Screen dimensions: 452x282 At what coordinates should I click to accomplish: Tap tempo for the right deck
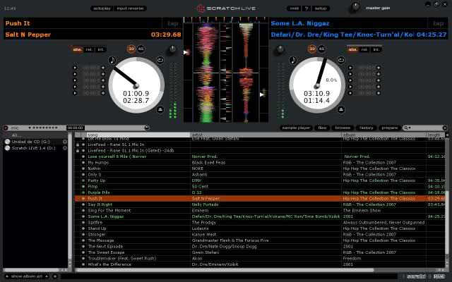click(438, 23)
